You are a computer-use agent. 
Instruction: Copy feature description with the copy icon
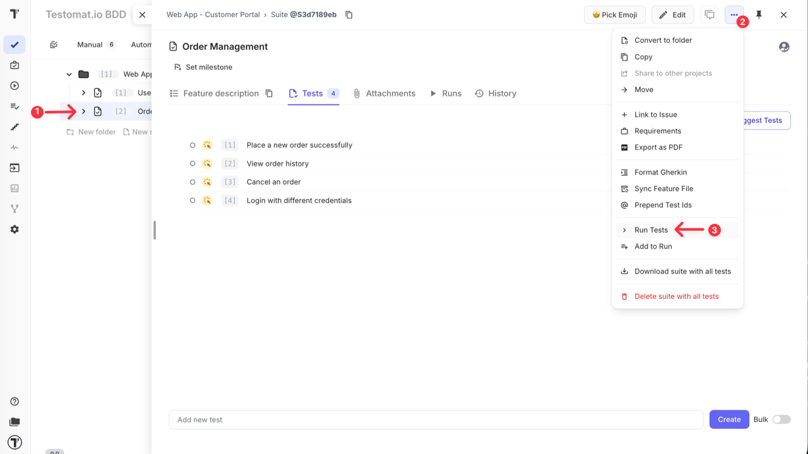pyautogui.click(x=269, y=93)
